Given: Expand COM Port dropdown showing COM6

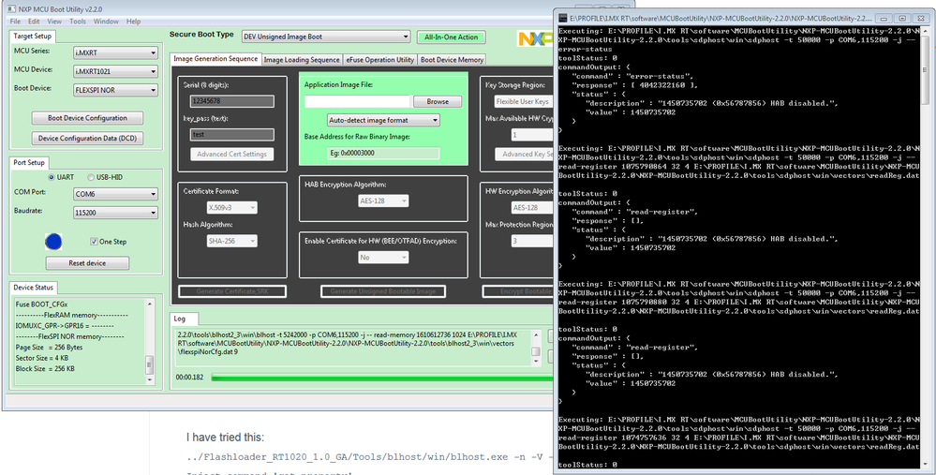Looking at the screenshot, I should (x=116, y=194).
